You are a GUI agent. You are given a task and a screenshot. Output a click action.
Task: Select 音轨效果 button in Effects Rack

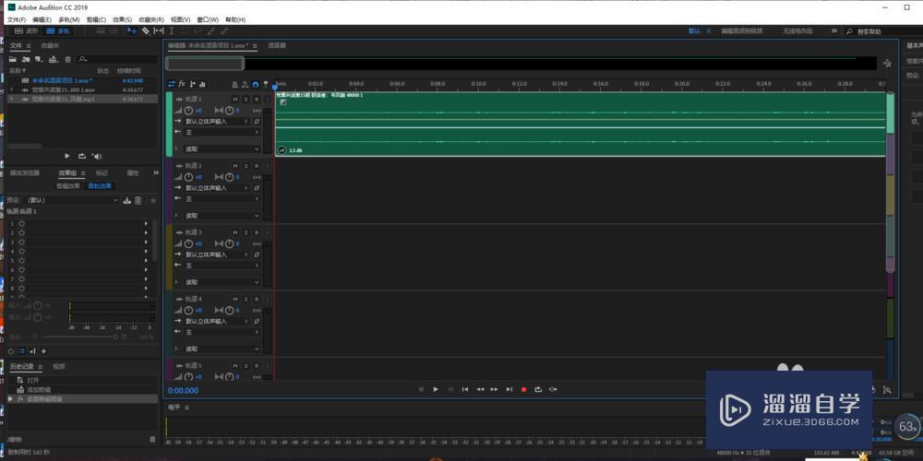(100, 186)
